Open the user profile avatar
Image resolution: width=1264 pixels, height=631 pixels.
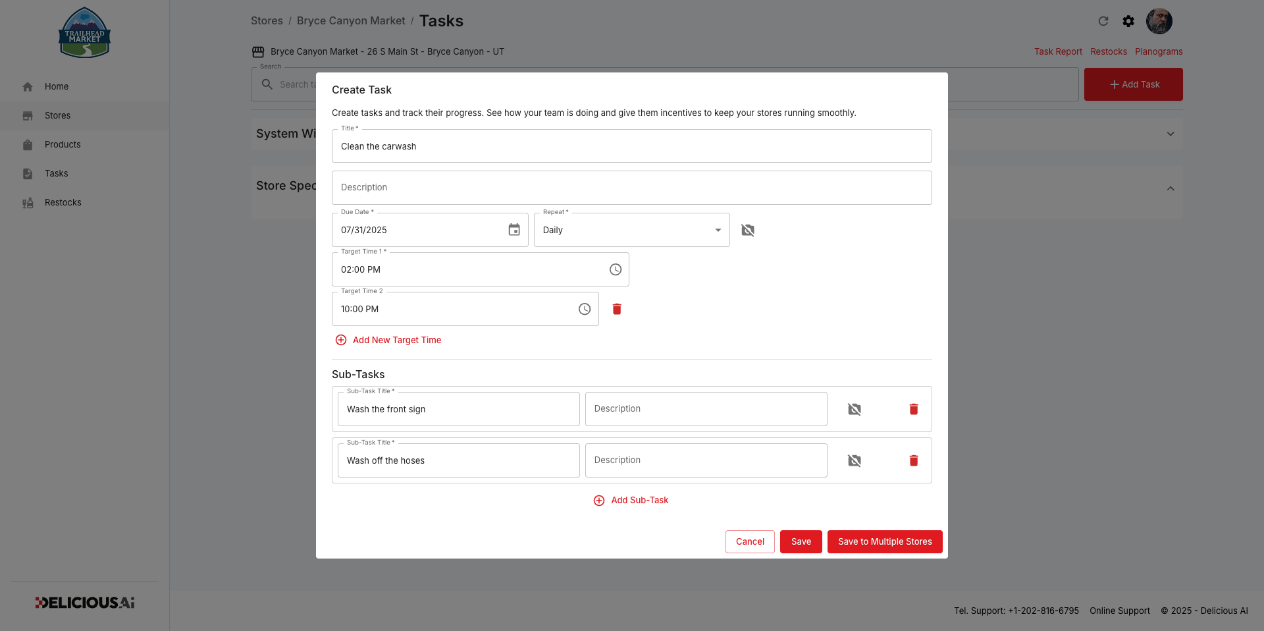1159,21
